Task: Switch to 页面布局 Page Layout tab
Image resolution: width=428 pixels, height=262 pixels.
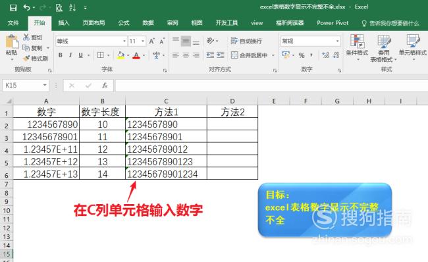Action: pyautogui.click(x=94, y=23)
